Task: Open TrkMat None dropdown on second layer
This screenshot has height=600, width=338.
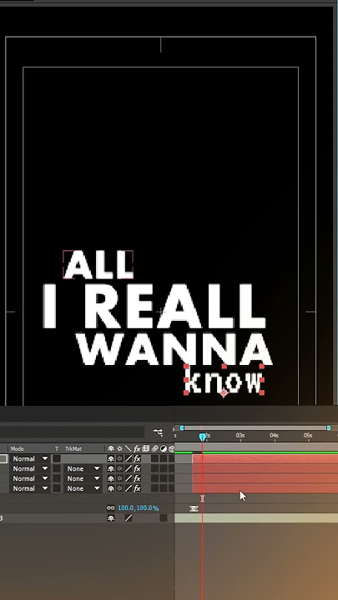Action: [83, 468]
